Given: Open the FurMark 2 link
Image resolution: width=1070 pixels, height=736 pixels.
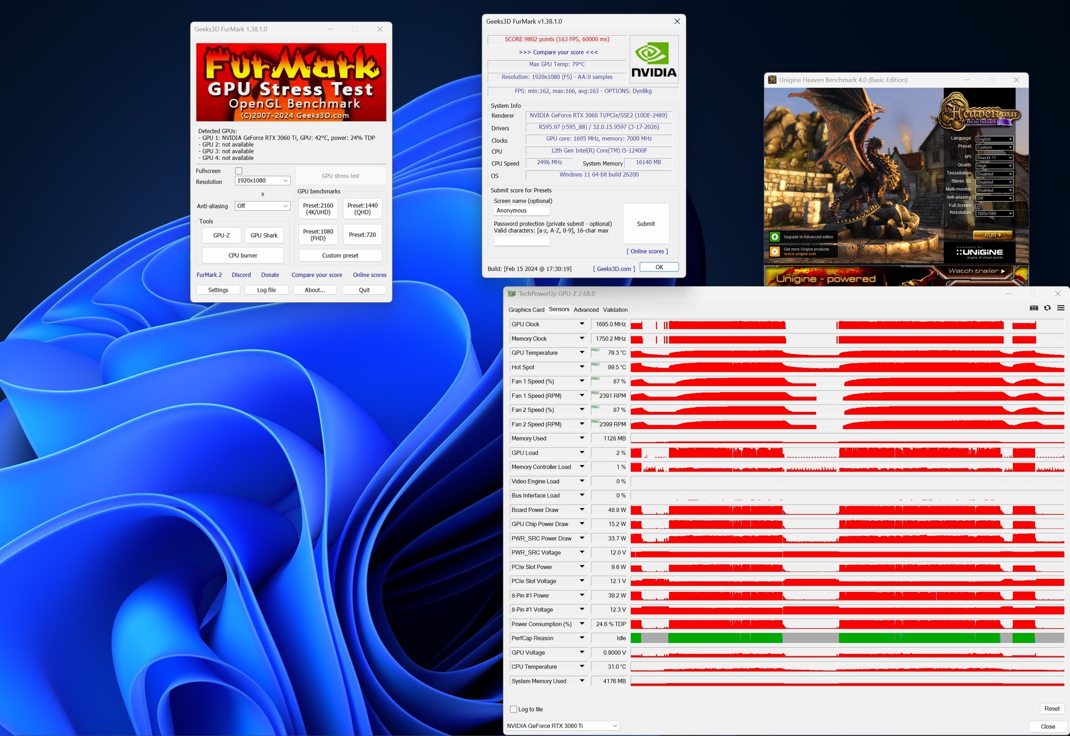Looking at the screenshot, I should (x=209, y=275).
